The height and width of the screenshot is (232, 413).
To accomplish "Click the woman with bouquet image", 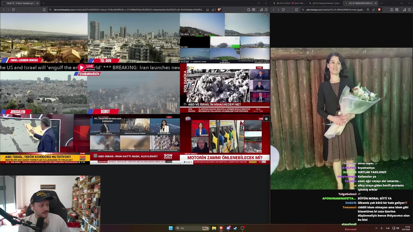I will (341, 119).
